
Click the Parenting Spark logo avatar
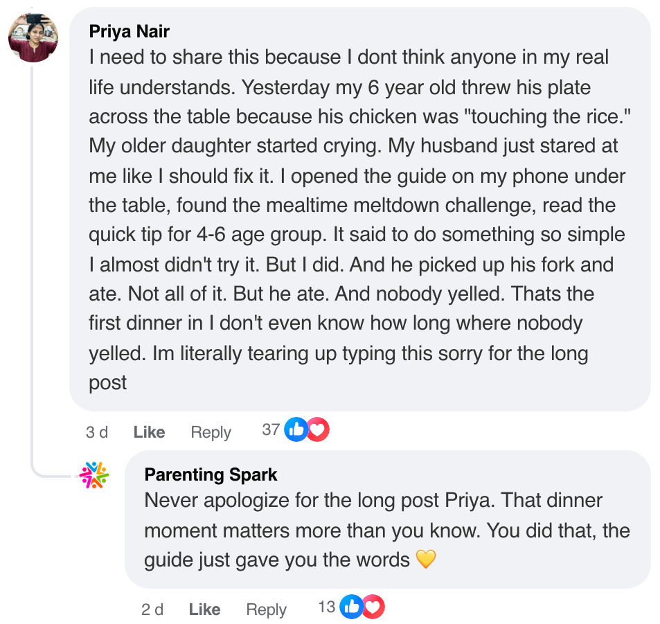[x=94, y=475]
